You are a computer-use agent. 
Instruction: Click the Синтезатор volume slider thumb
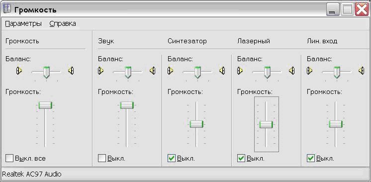pos(196,124)
